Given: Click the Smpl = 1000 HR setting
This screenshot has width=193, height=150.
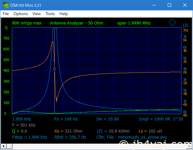Looking at the screenshot, I should (x=155, y=119).
